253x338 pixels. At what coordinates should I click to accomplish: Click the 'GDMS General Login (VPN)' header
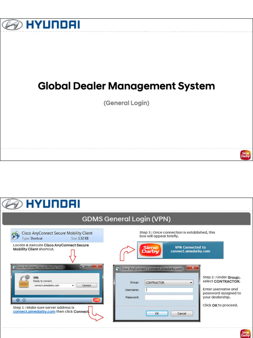(126, 219)
